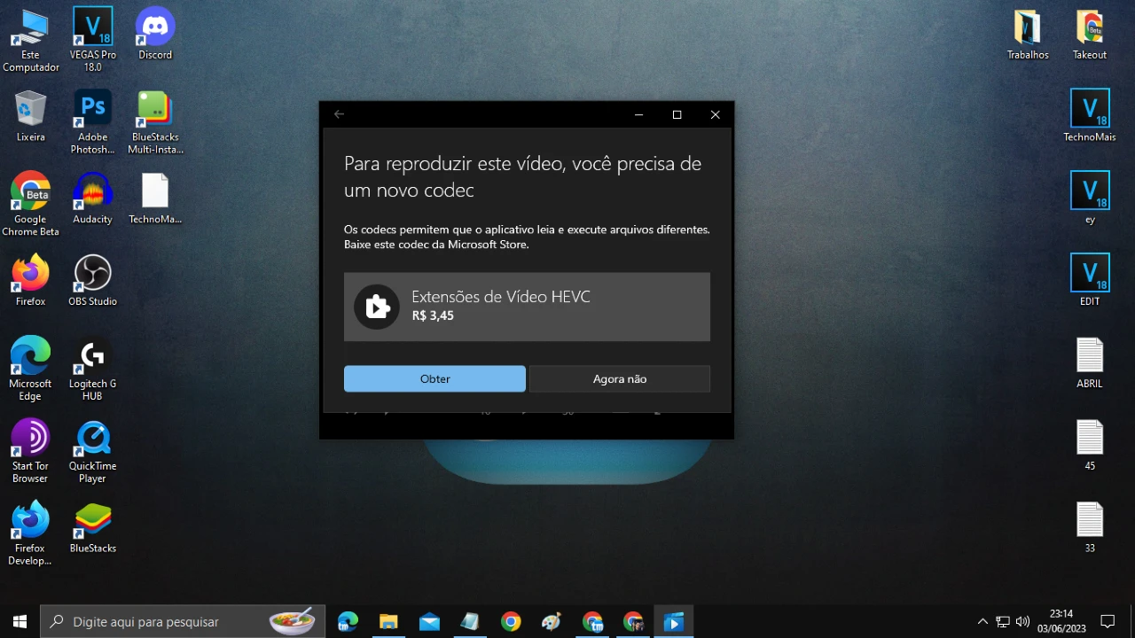Click the back arrow in the codec dialog

pos(339,114)
